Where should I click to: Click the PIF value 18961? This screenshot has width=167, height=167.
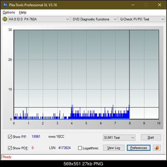36,136
